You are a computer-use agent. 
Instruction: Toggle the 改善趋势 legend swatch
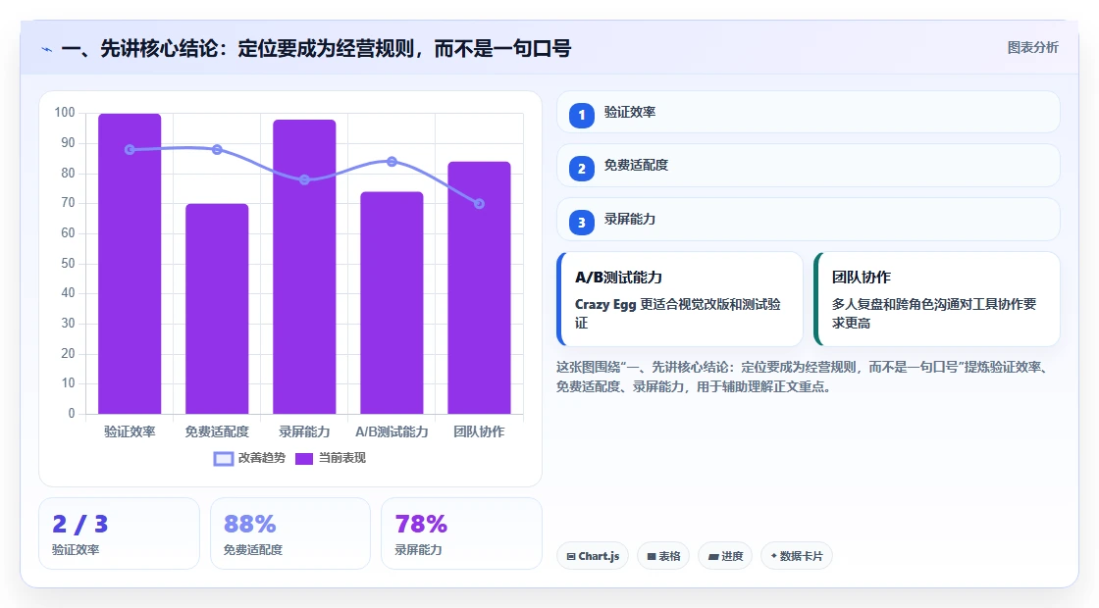[x=223, y=459]
